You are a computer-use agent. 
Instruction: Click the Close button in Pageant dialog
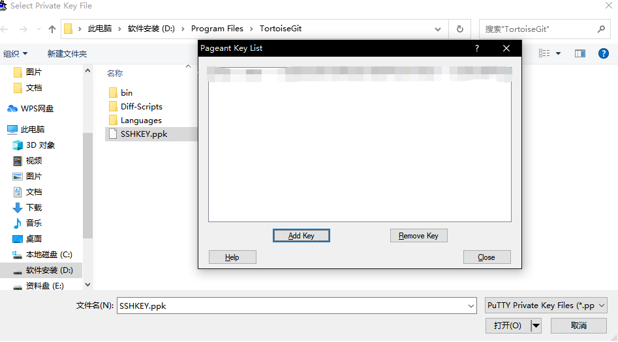486,257
